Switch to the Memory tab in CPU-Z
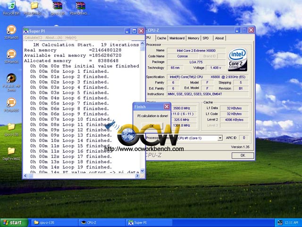Viewport: 302px width, 227px height. click(193, 38)
